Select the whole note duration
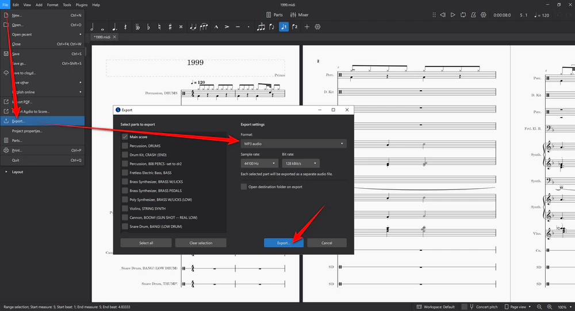The image size is (575, 311). 102,28
